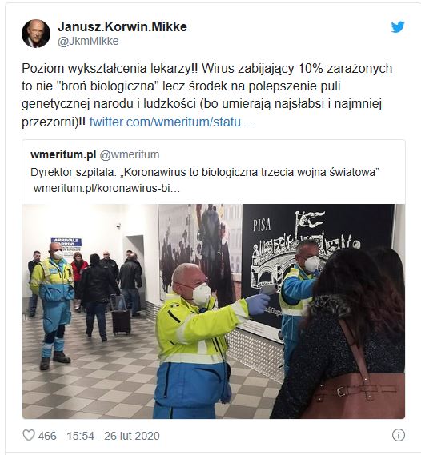The image size is (421, 455).
Task: Open Janusz Korwin-Mikke profile avatar
Action: point(36,34)
